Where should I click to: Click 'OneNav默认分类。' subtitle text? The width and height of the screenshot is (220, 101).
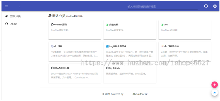coord(75,16)
